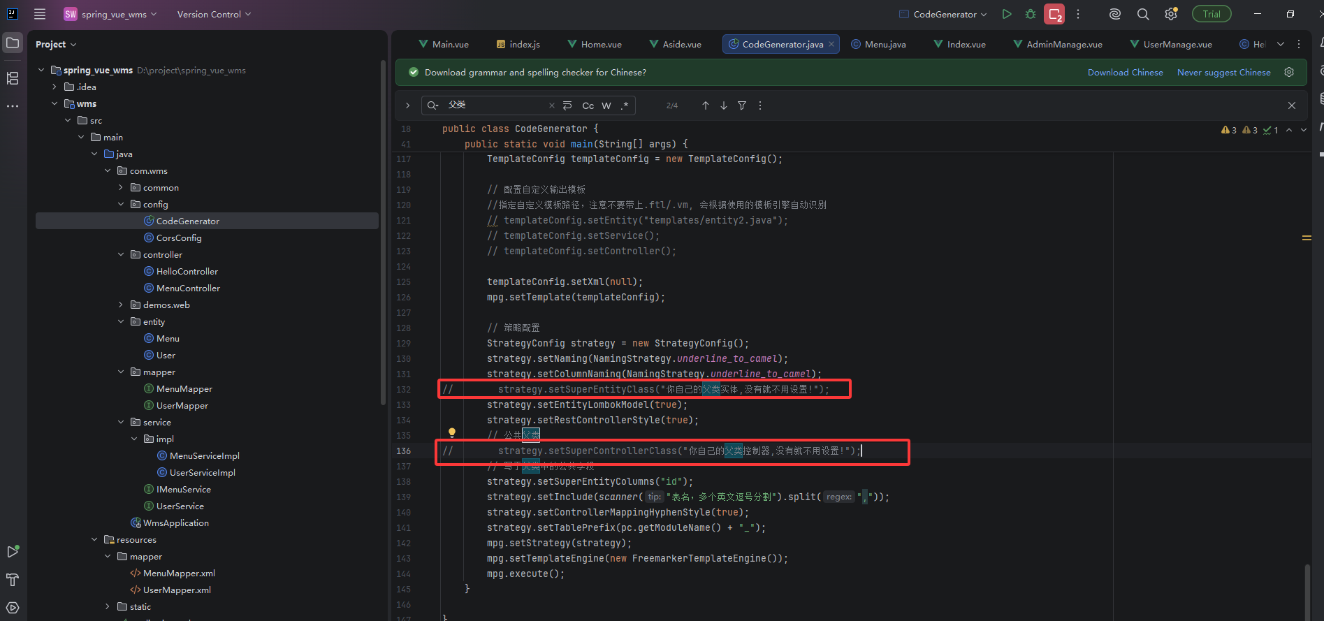Open the AI assistant spiral icon
The width and height of the screenshot is (1324, 621).
coord(1115,14)
